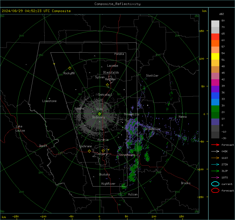The image size is (235, 220).
Task: Select the Hanna label
Action: point(183,117)
